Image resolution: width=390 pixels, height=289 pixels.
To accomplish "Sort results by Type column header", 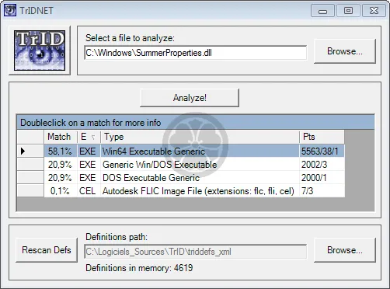I will 200,137.
